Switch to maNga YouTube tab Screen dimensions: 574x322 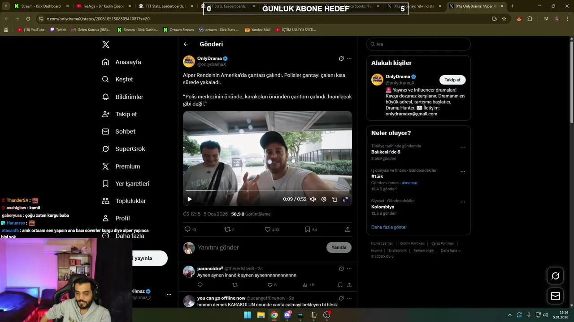pyautogui.click(x=104, y=6)
